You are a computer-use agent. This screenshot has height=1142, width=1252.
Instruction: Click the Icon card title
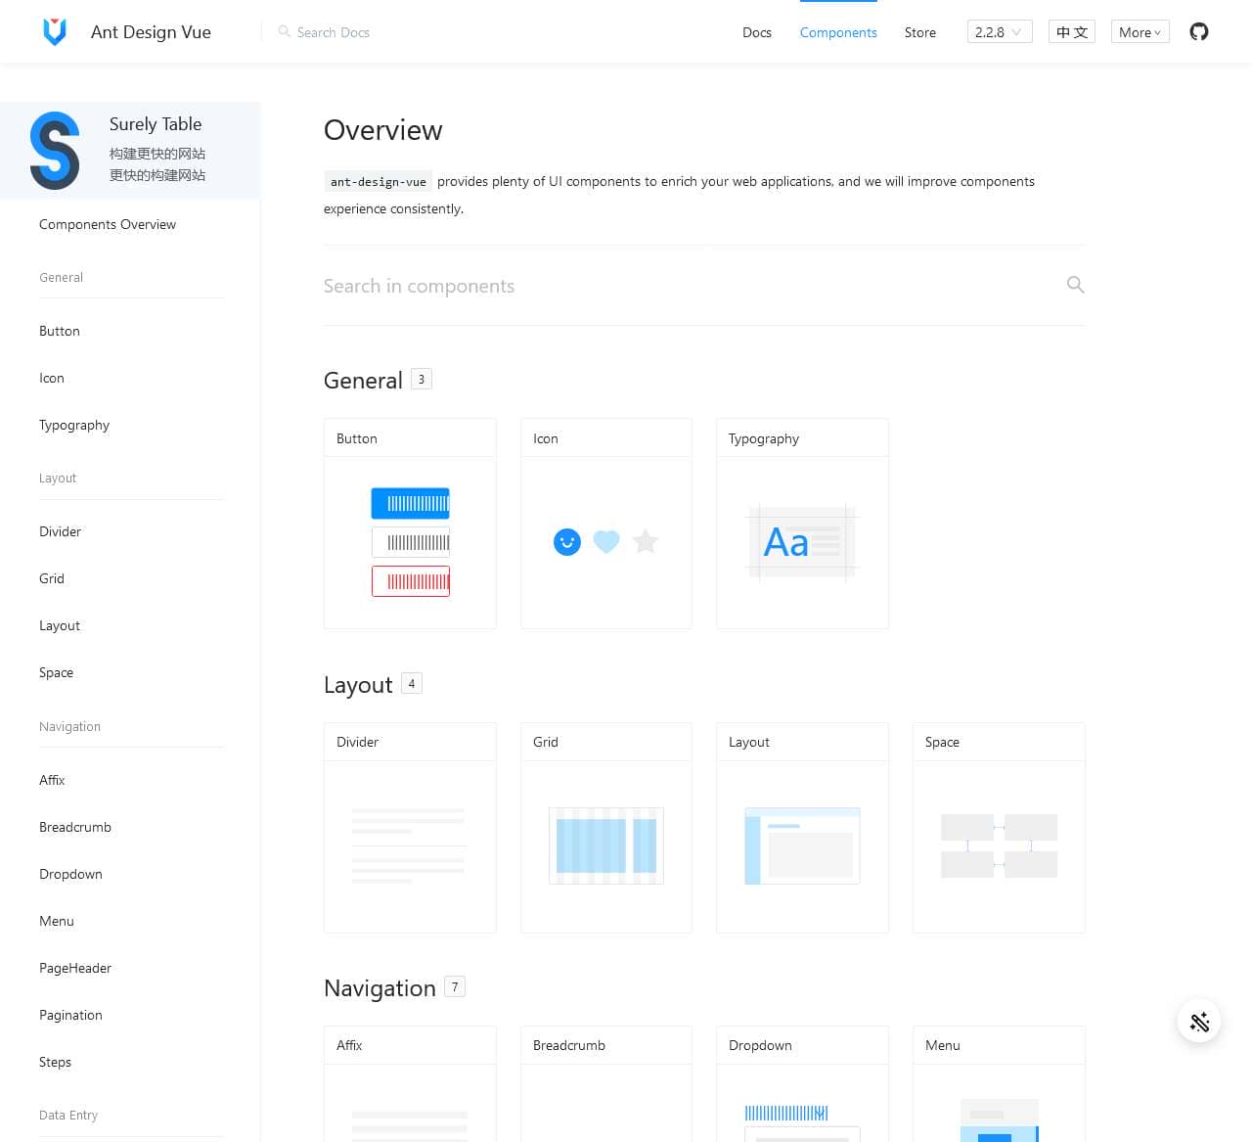point(546,438)
